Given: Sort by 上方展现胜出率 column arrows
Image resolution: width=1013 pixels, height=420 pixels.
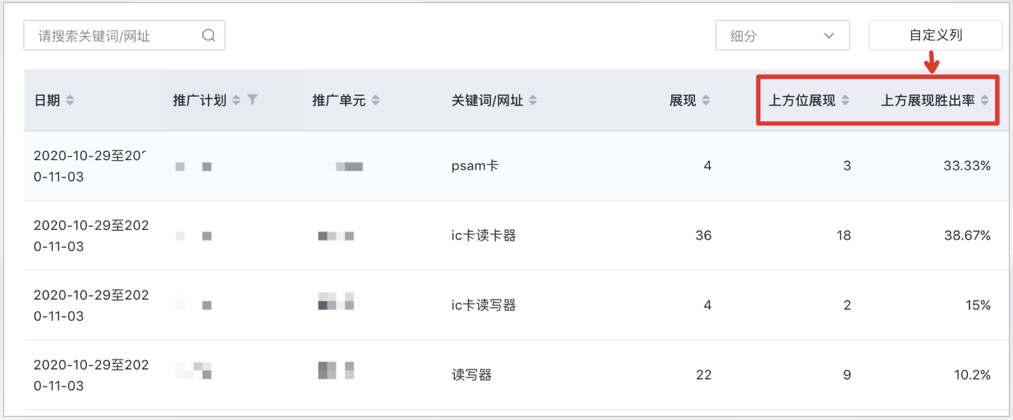Looking at the screenshot, I should pos(984,100).
